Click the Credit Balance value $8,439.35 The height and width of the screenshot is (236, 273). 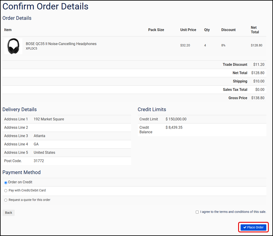[x=174, y=127]
